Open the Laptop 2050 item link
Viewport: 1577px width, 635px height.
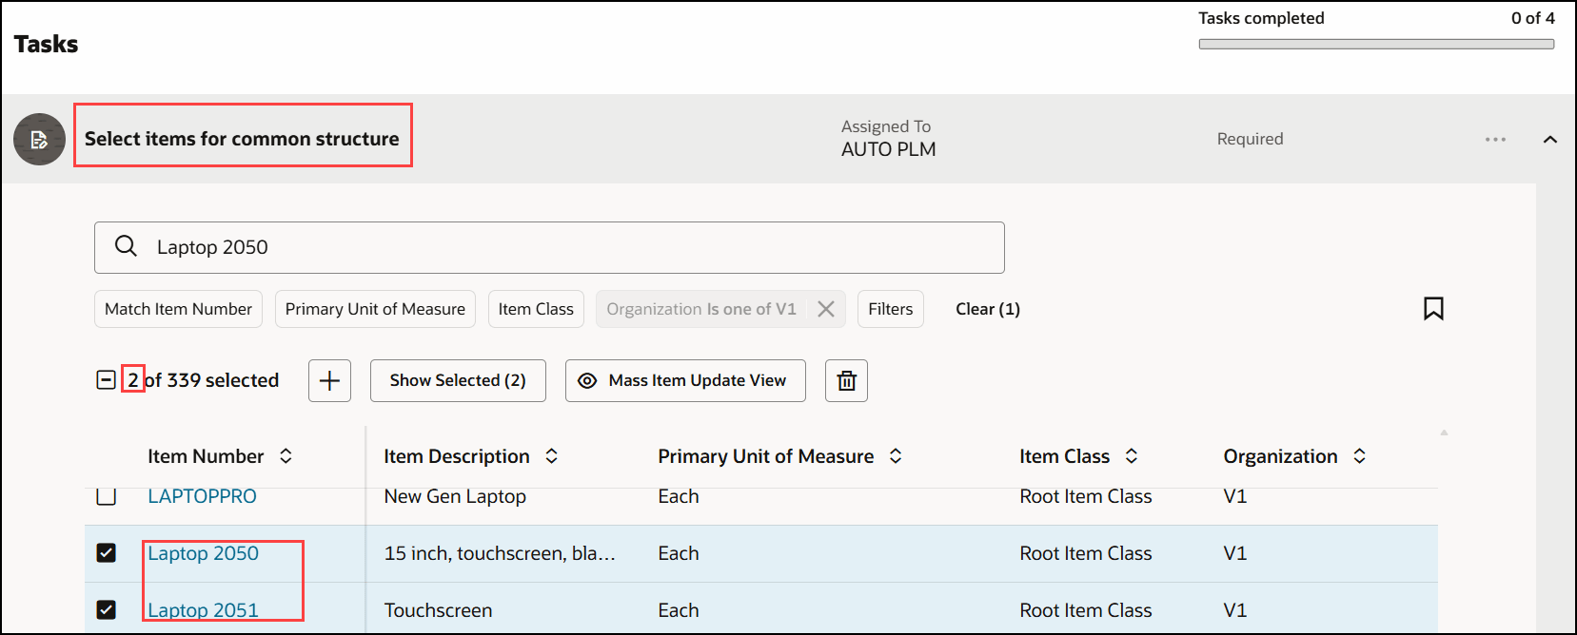[x=203, y=553]
